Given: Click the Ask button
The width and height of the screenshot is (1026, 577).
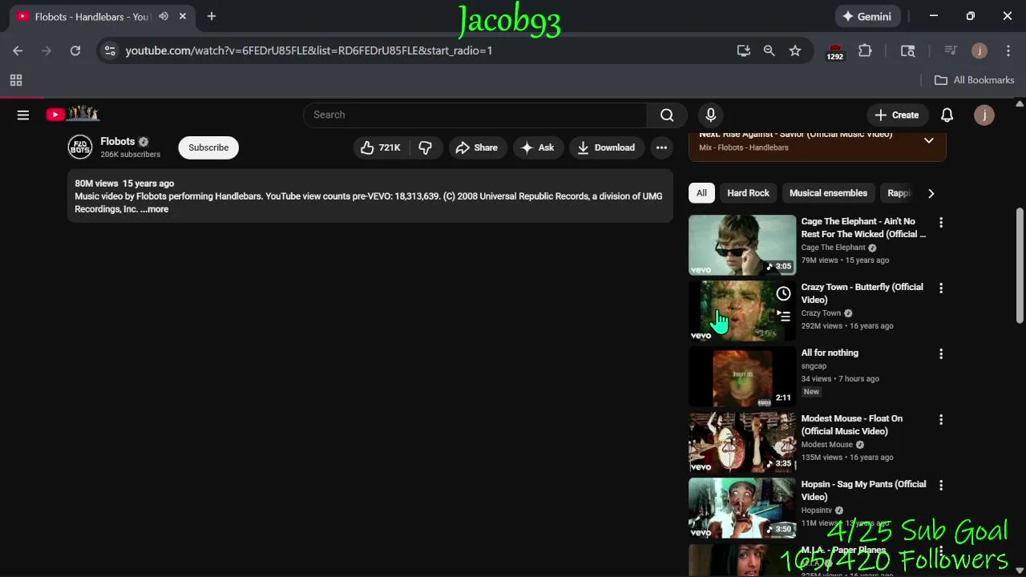Looking at the screenshot, I should tap(538, 147).
